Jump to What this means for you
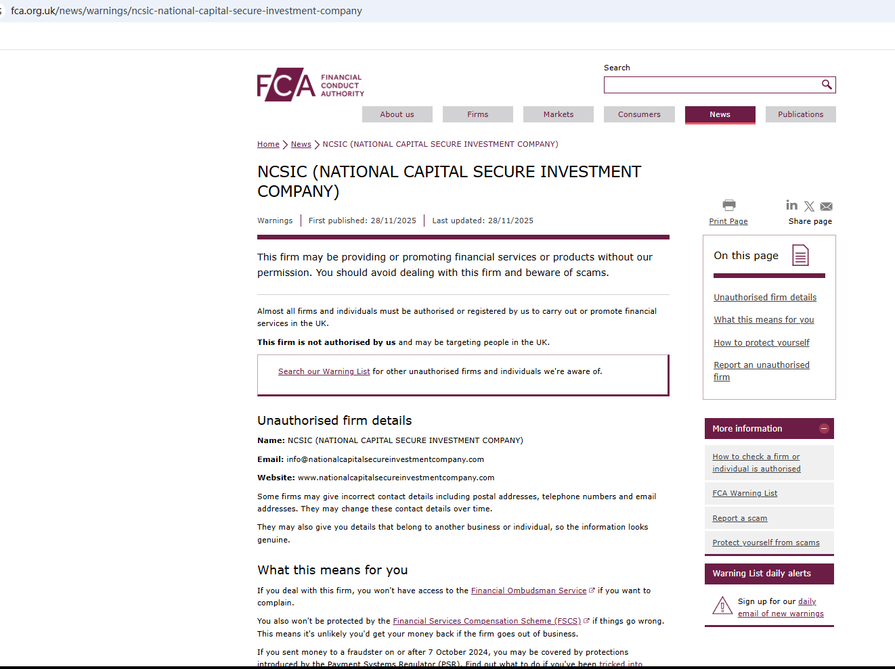The image size is (895, 669). 764,319
